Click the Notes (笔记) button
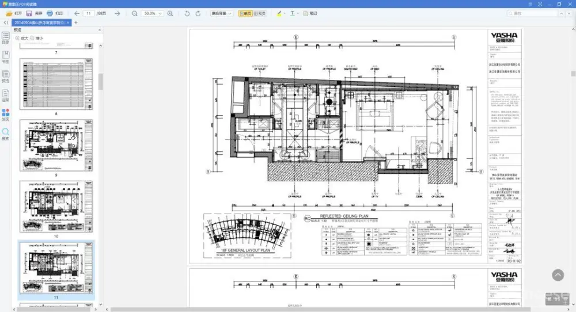Image resolution: width=576 pixels, height=312 pixels. click(310, 13)
